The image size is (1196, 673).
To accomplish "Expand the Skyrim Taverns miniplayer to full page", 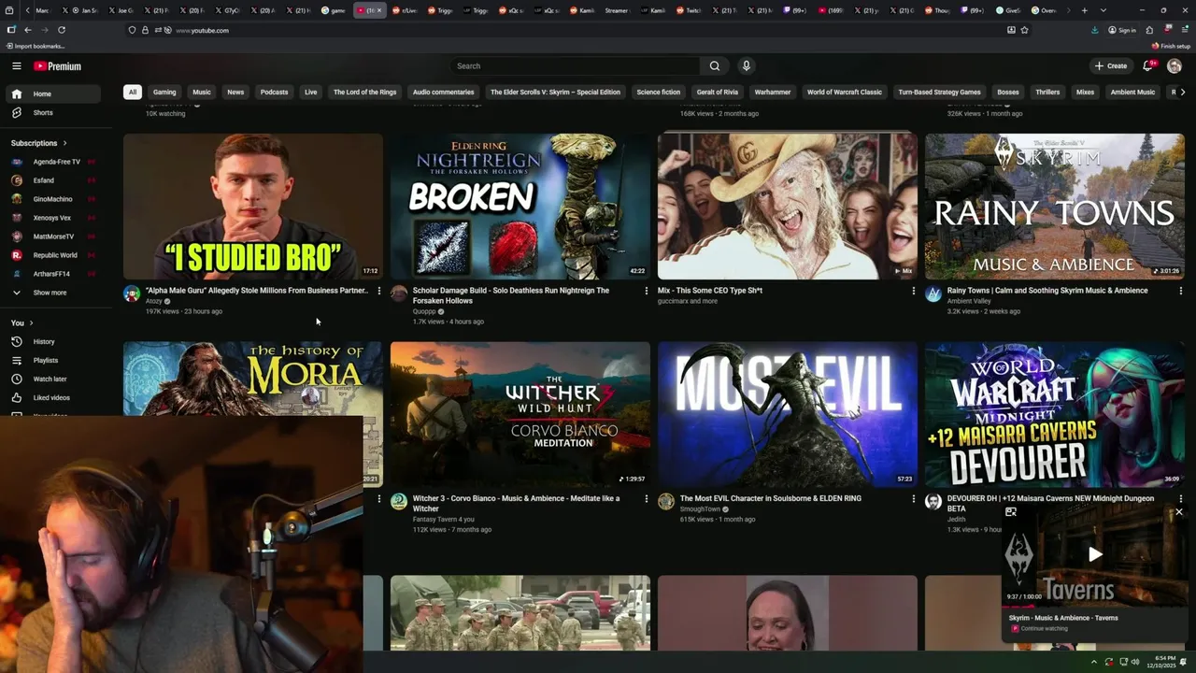I will click(1011, 512).
